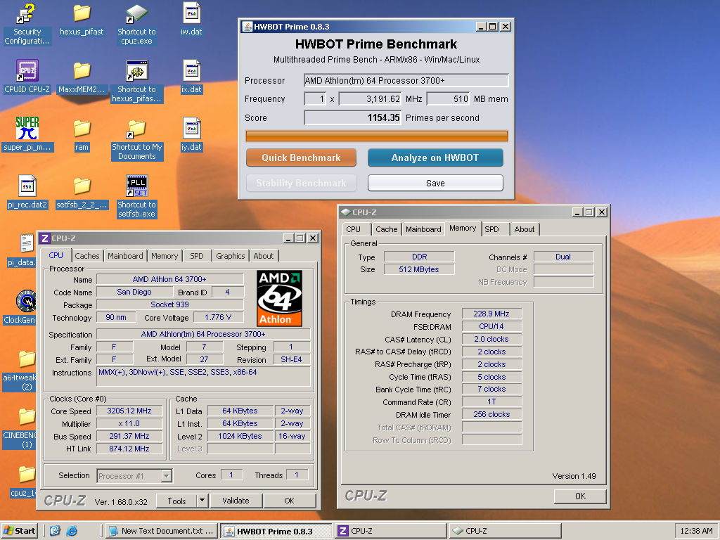Screen dimensions: 720x540
Task: Click the 1.776 V Core Voltage value
Action: [218, 317]
